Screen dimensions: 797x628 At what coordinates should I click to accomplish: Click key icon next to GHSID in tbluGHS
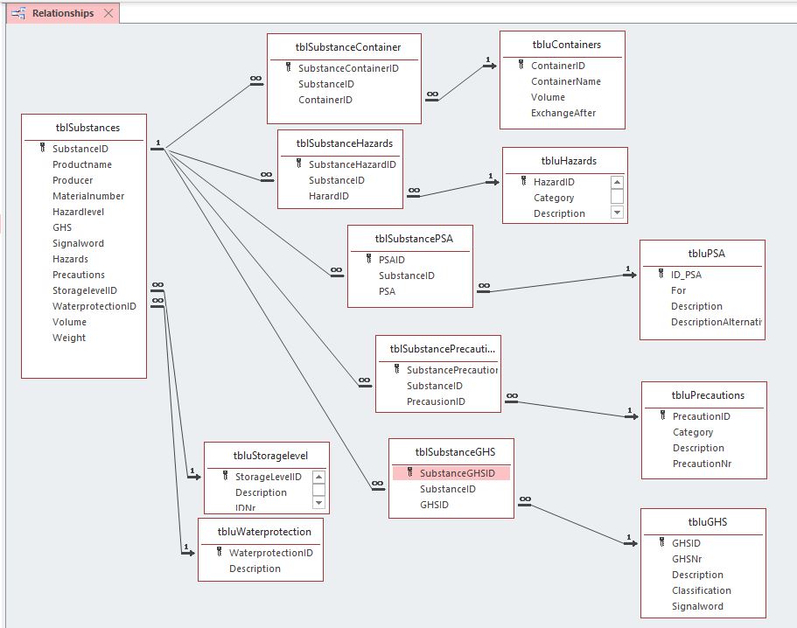click(661, 542)
